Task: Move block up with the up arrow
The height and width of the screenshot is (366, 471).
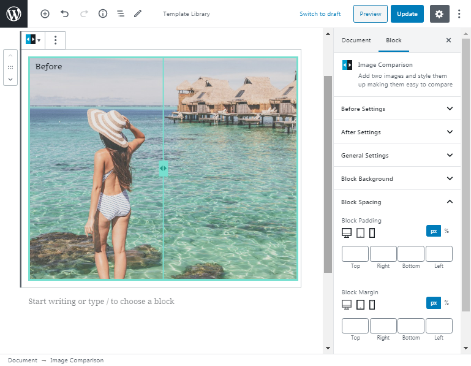Action: point(10,56)
